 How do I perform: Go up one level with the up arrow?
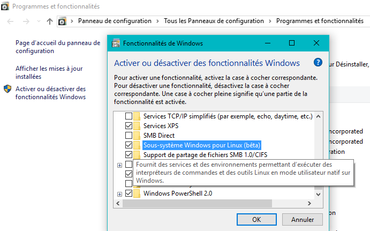point(50,21)
